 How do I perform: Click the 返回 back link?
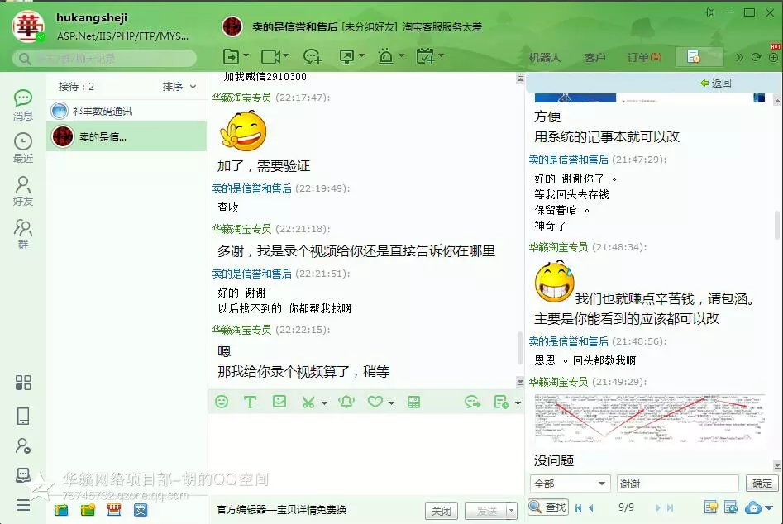(716, 83)
